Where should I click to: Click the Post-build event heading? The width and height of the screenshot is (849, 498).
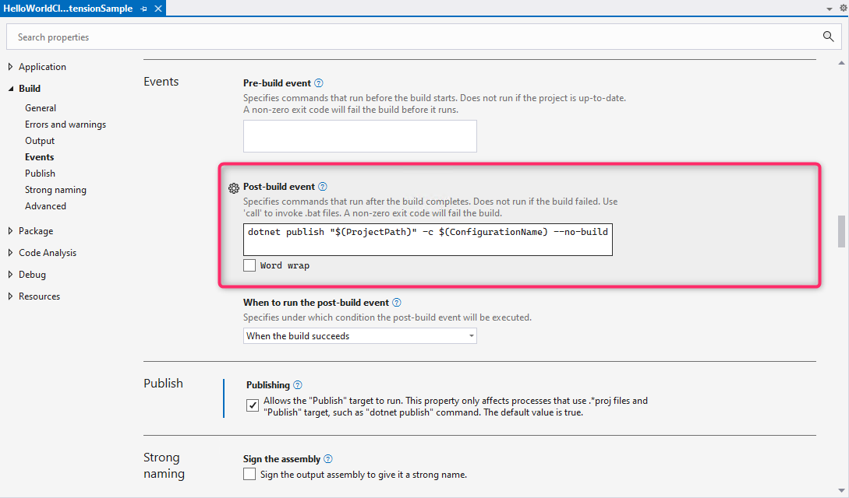coord(279,186)
